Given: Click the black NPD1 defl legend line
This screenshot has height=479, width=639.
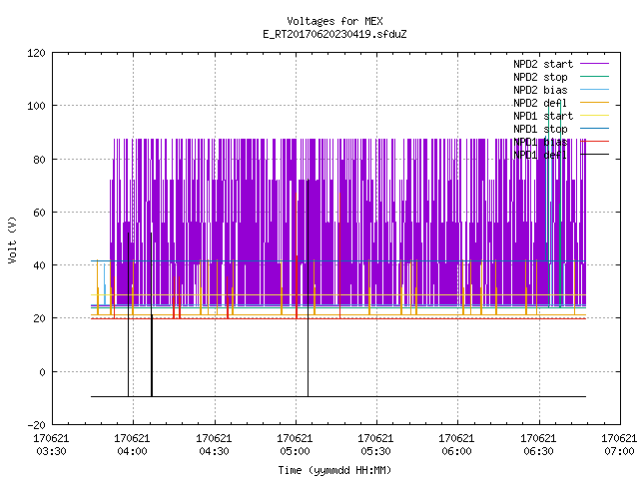Looking at the screenshot, I should click(x=595, y=155).
